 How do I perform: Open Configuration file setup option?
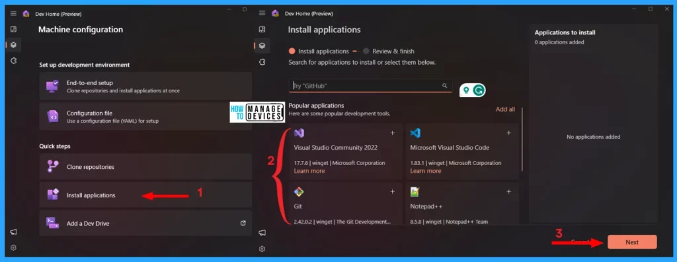tap(145, 117)
